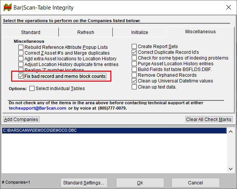Check Create Report Sets

(x=134, y=47)
